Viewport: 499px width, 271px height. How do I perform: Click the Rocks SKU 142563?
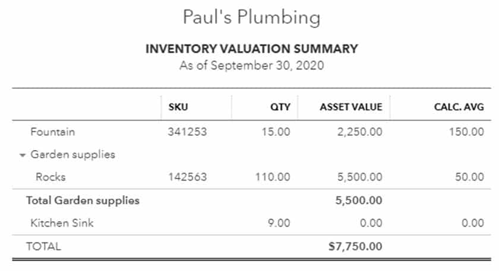pos(188,177)
